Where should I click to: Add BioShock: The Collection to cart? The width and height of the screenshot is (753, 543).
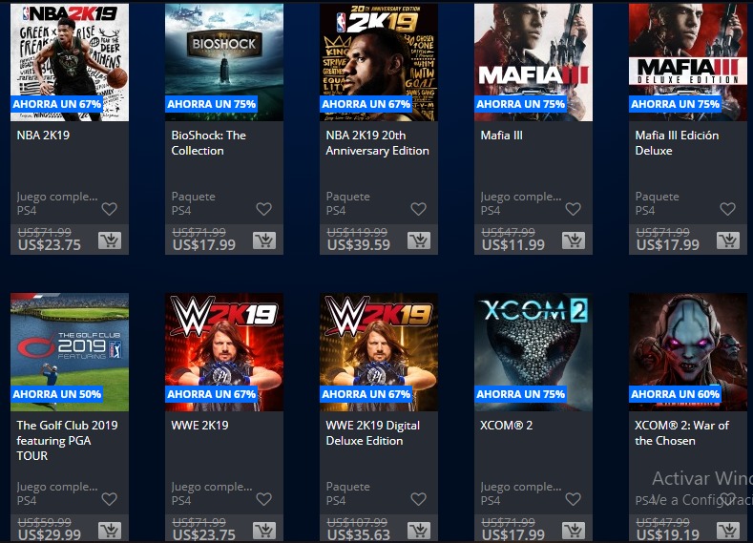(x=264, y=240)
